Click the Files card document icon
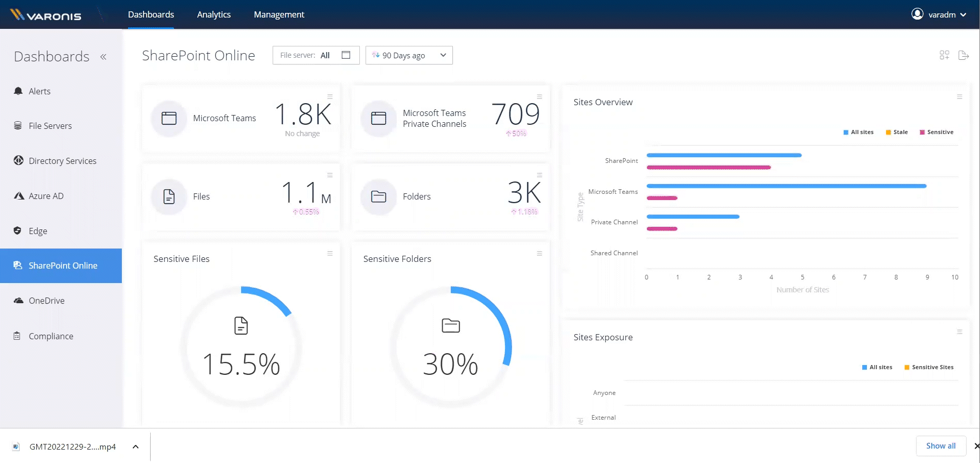Viewport: 980px width, 463px height. 169,196
